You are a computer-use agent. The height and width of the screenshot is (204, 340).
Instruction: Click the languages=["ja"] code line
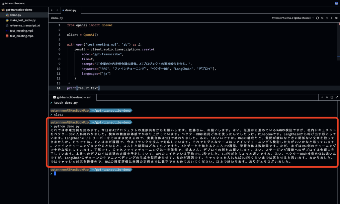(96, 74)
